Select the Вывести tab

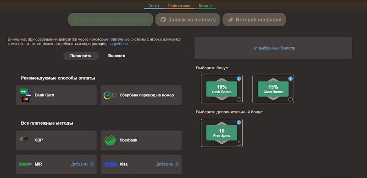(117, 56)
